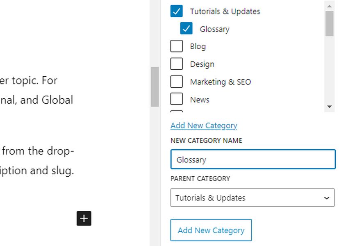This screenshot has height=246, width=339.
Task: Uncheck the Tutorials & Updates category
Action: pos(176,11)
